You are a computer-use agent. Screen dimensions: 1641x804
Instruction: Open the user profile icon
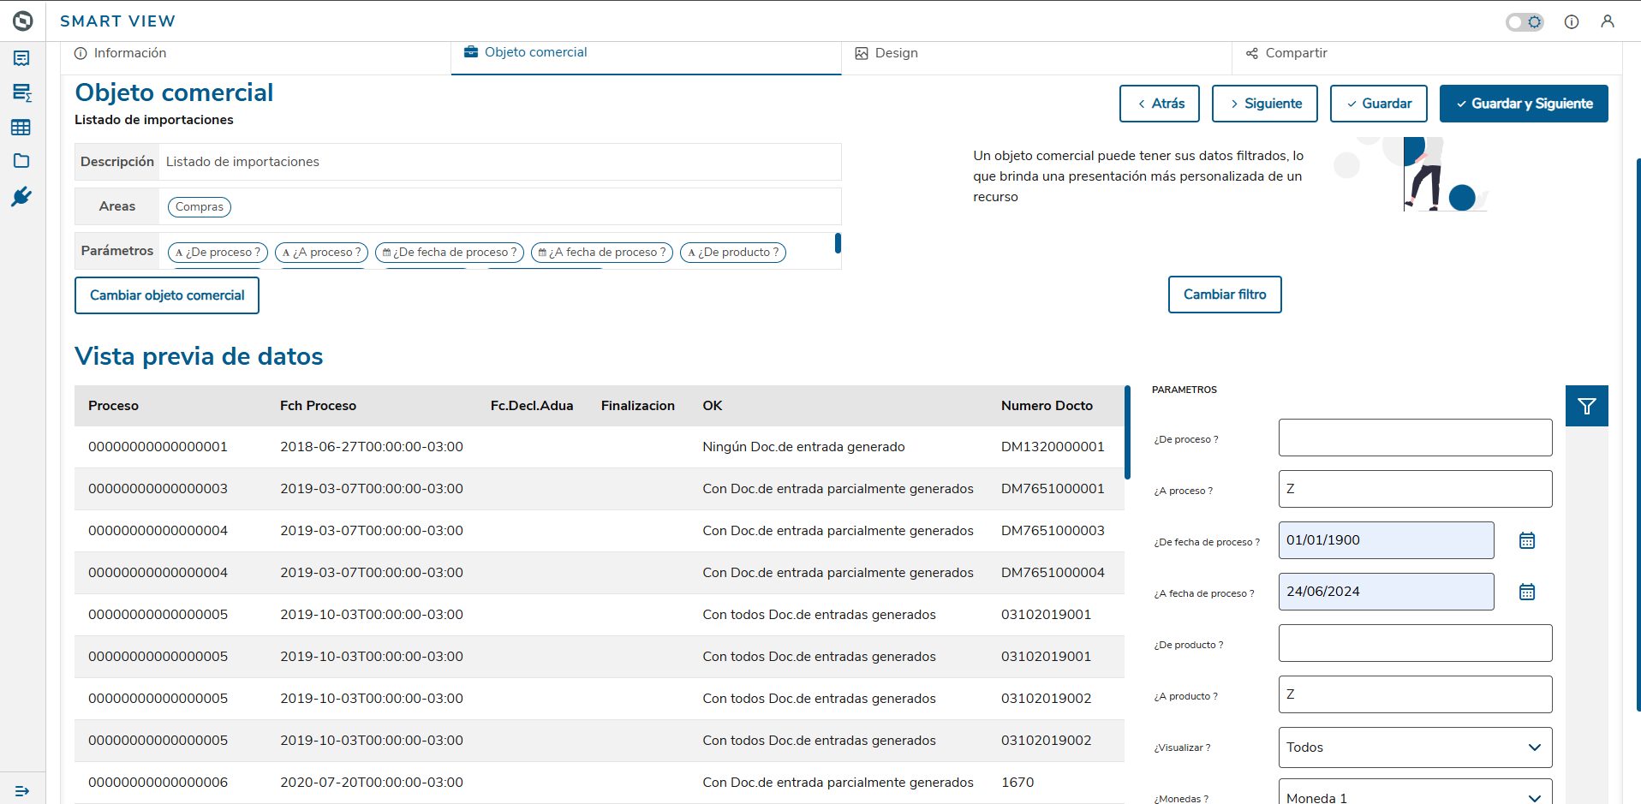tap(1608, 21)
